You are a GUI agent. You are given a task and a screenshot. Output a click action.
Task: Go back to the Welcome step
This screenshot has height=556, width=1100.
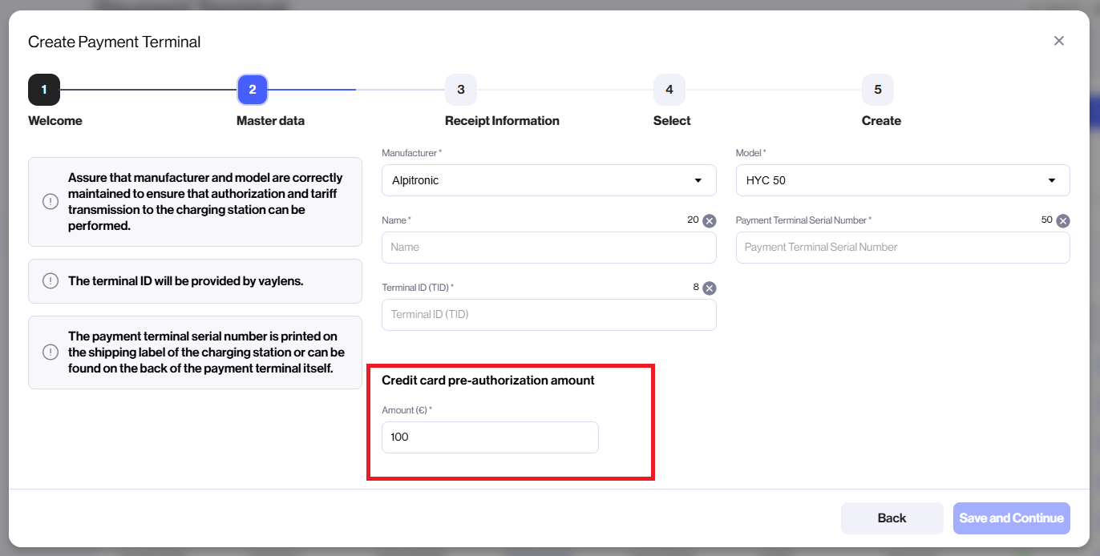coord(44,90)
